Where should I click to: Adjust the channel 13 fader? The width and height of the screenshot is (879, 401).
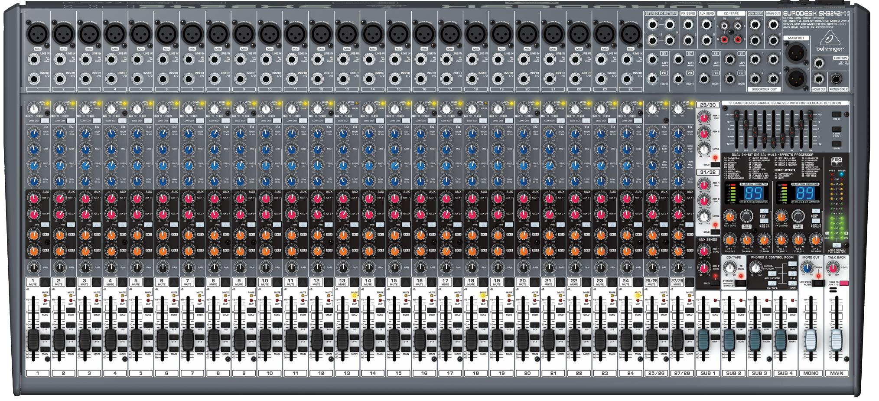point(342,340)
